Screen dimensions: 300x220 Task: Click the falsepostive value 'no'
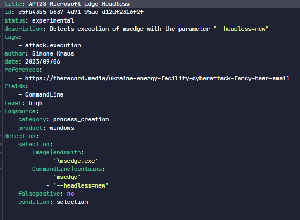[70, 194]
